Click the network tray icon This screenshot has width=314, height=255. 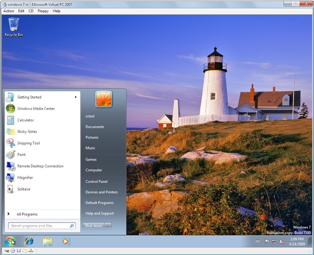[274, 242]
